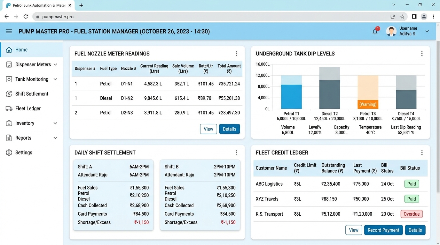Toggle the browser side panel
This screenshot has width=440, height=245.
pos(414,17)
